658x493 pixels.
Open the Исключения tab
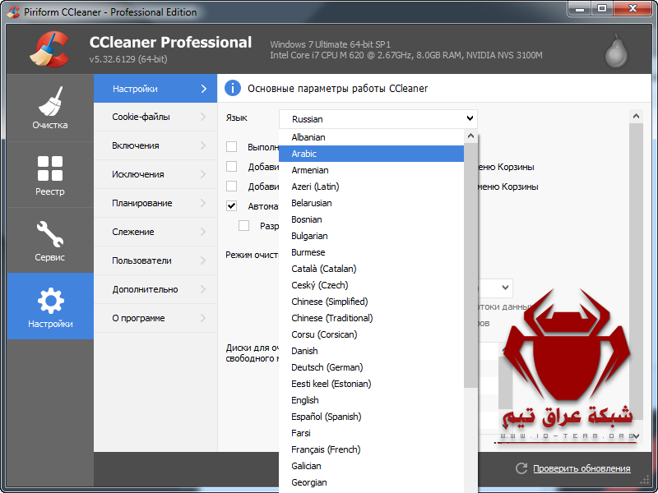click(x=155, y=174)
